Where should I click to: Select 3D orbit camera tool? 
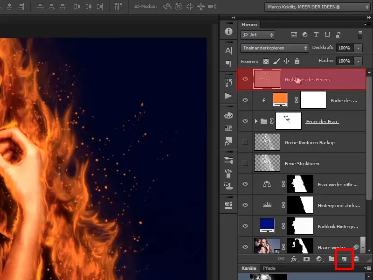pyautogui.click(x=167, y=7)
